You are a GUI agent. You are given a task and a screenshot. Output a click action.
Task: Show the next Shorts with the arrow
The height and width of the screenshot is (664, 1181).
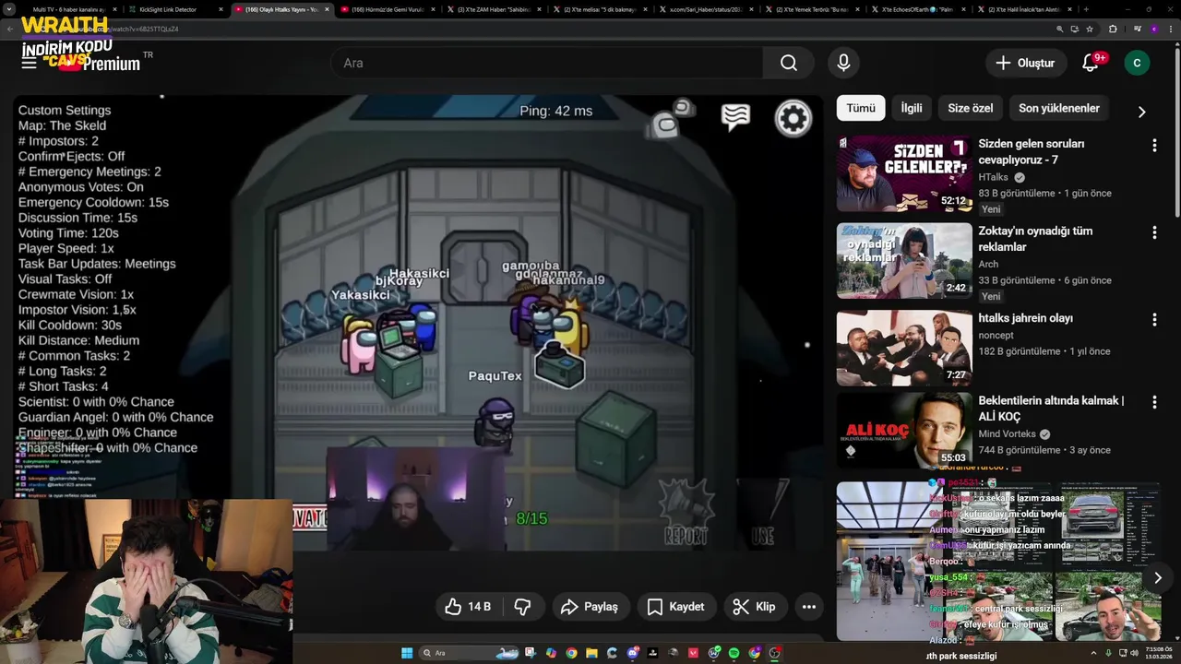1157,577
